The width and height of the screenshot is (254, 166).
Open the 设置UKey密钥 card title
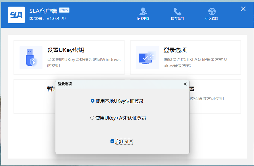(66, 50)
